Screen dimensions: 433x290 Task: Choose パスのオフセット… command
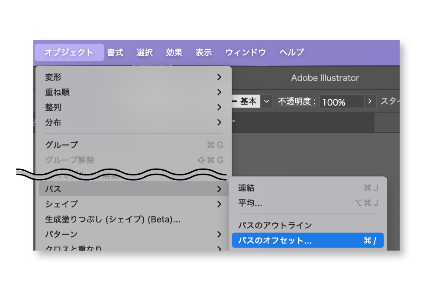[x=307, y=240]
